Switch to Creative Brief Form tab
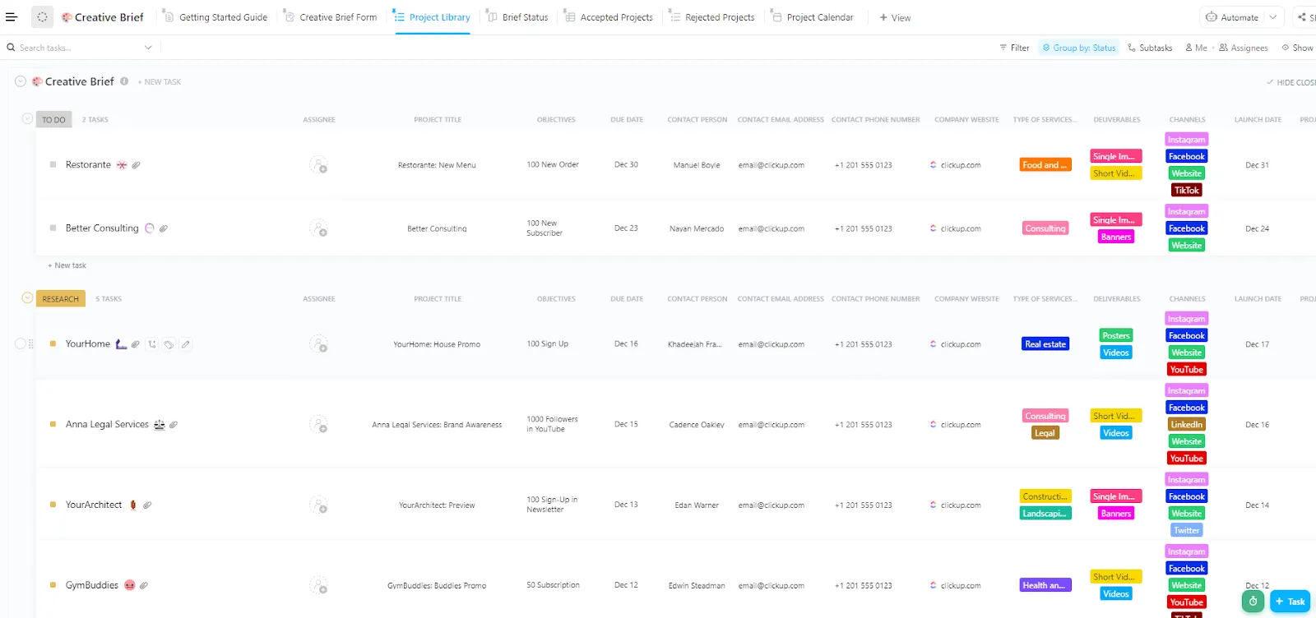 [x=331, y=17]
